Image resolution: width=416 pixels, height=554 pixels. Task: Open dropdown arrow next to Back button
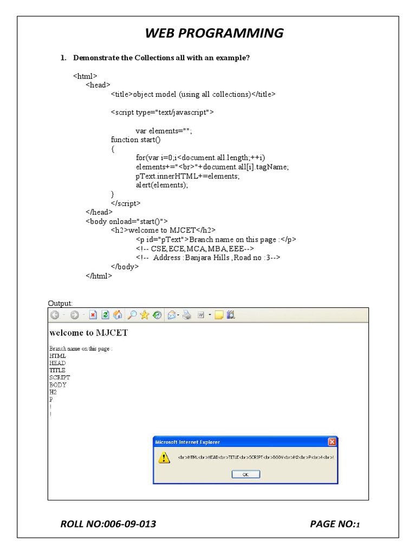tap(64, 315)
